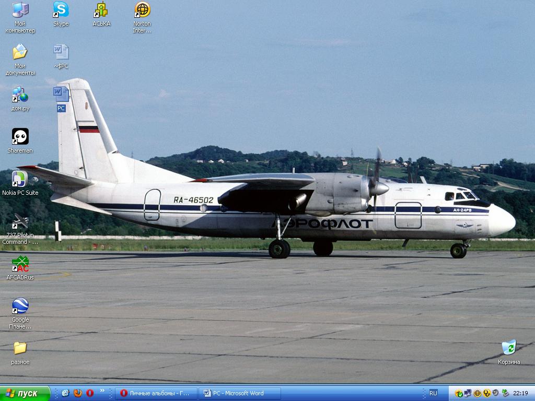
Task: Click the system clock showing 22:19
Action: click(x=520, y=393)
